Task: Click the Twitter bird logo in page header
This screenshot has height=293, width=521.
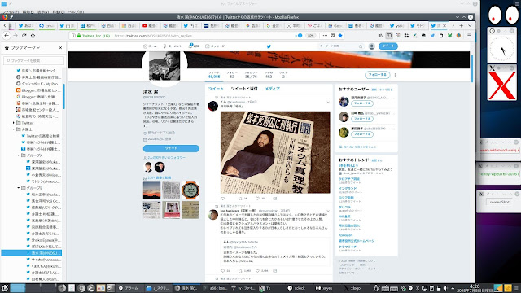Action: 269,46
